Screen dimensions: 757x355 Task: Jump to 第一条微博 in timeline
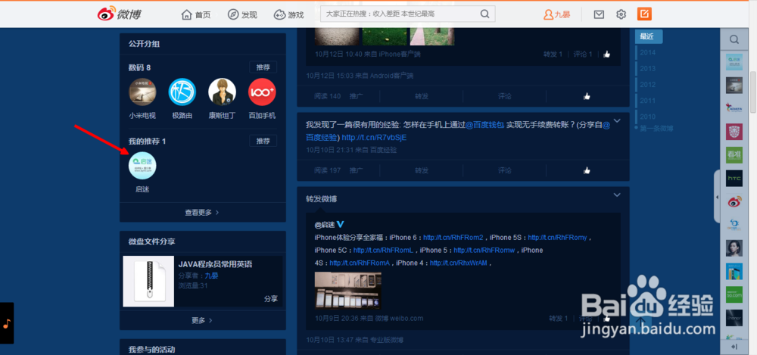coord(656,129)
